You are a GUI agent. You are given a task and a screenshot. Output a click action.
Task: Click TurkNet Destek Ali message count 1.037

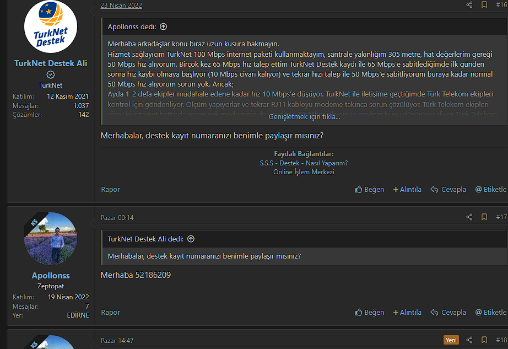81,106
